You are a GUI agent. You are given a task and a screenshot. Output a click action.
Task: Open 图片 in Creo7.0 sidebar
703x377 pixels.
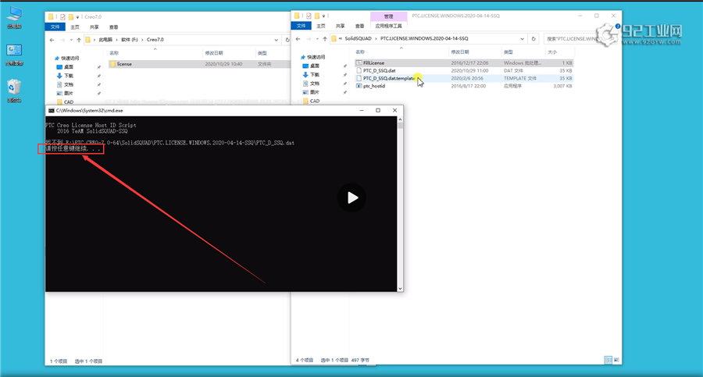[x=65, y=93]
